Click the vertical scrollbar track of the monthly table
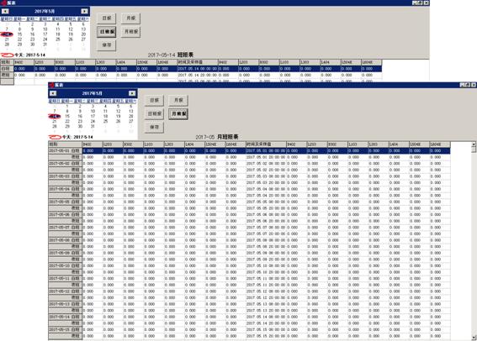 (474, 243)
